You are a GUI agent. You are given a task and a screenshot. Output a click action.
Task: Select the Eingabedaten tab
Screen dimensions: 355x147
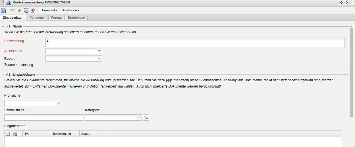[x=13, y=18]
